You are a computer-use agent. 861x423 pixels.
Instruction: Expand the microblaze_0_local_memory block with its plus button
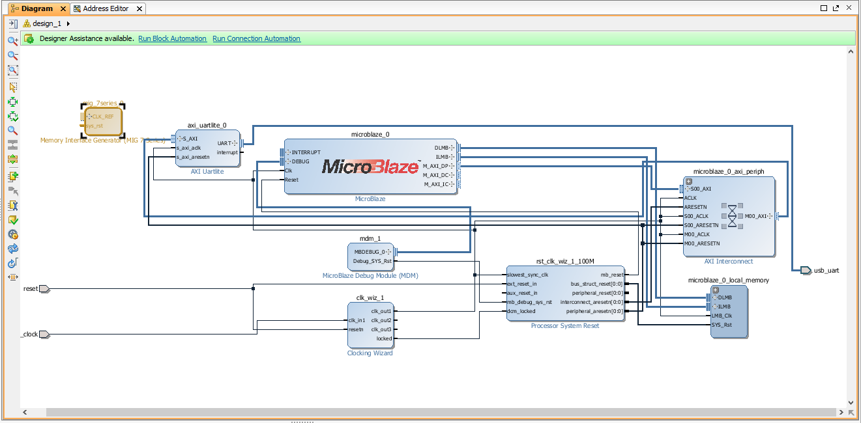click(716, 290)
